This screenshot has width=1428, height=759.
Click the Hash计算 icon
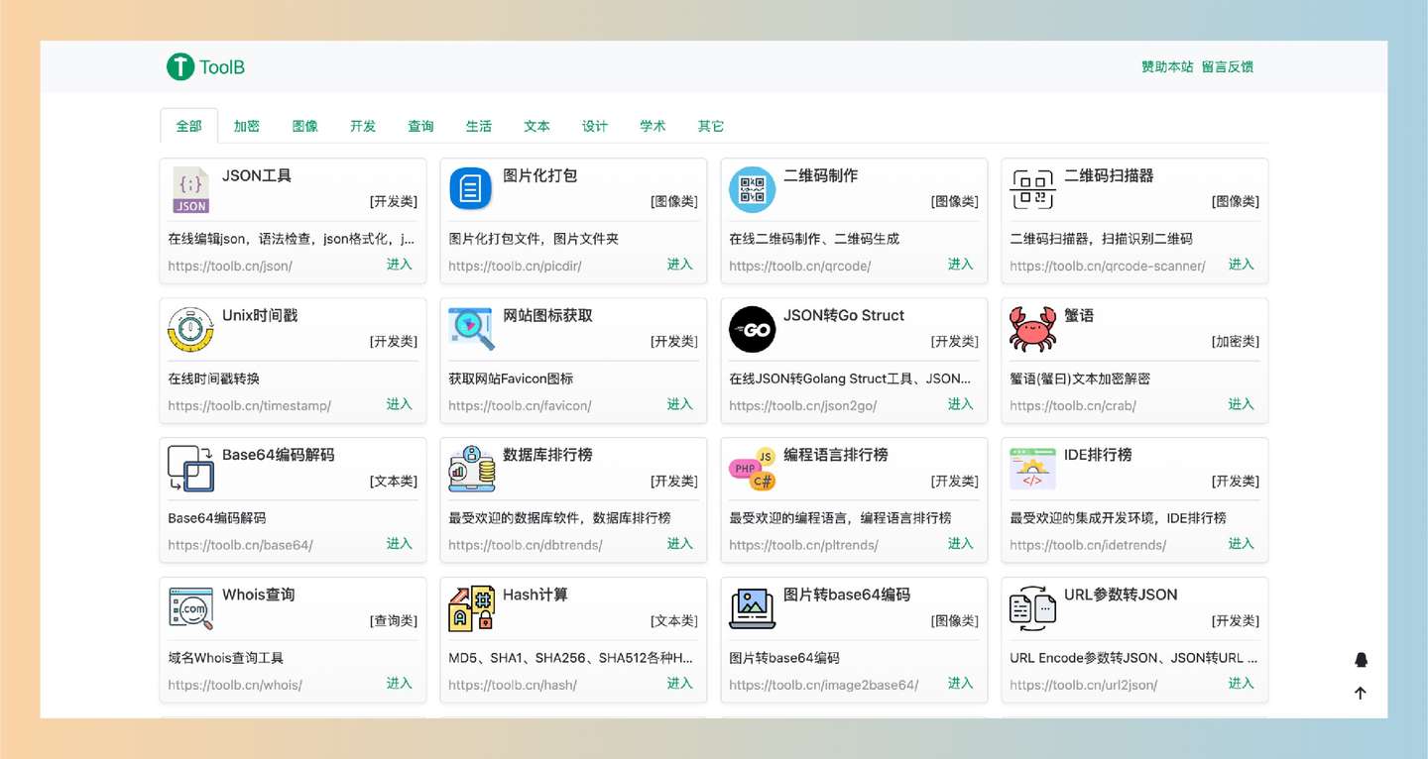pos(471,608)
